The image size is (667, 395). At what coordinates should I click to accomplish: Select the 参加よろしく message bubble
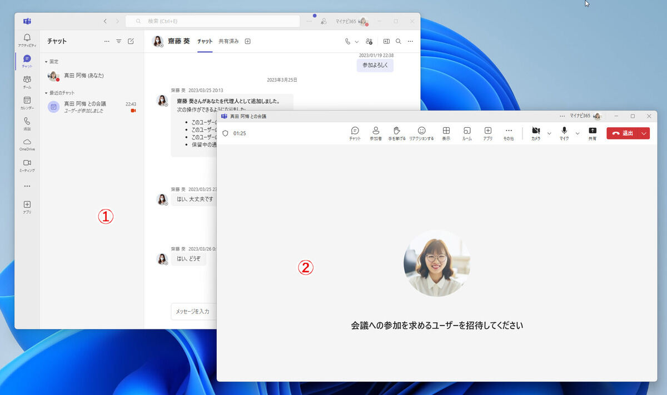375,65
